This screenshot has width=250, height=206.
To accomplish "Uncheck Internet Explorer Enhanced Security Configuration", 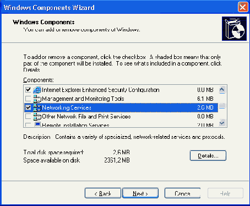I will click(x=28, y=90).
